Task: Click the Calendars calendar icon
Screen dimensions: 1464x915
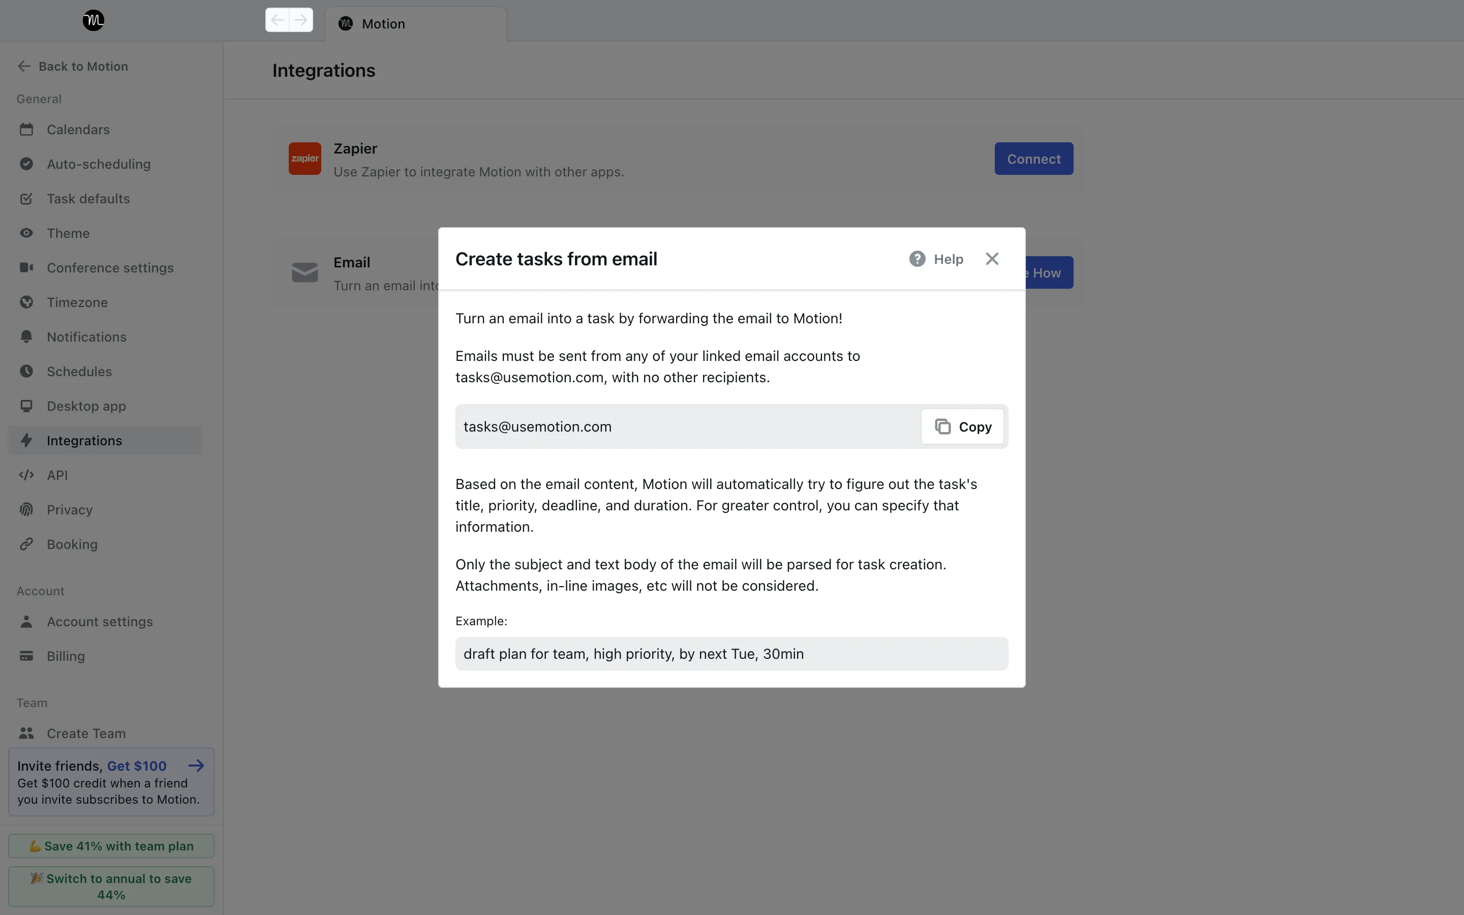Action: pos(26,130)
